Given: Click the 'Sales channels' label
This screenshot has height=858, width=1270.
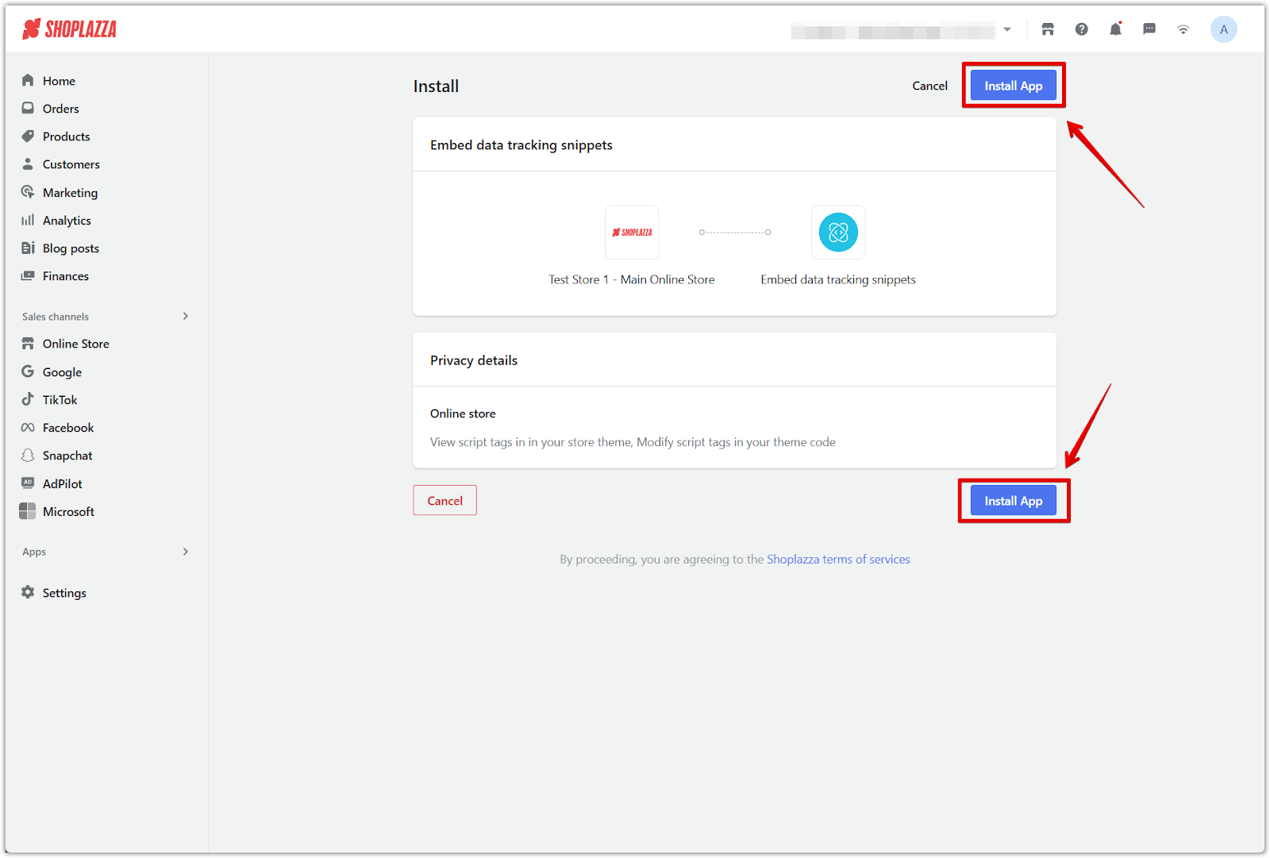Looking at the screenshot, I should (56, 317).
